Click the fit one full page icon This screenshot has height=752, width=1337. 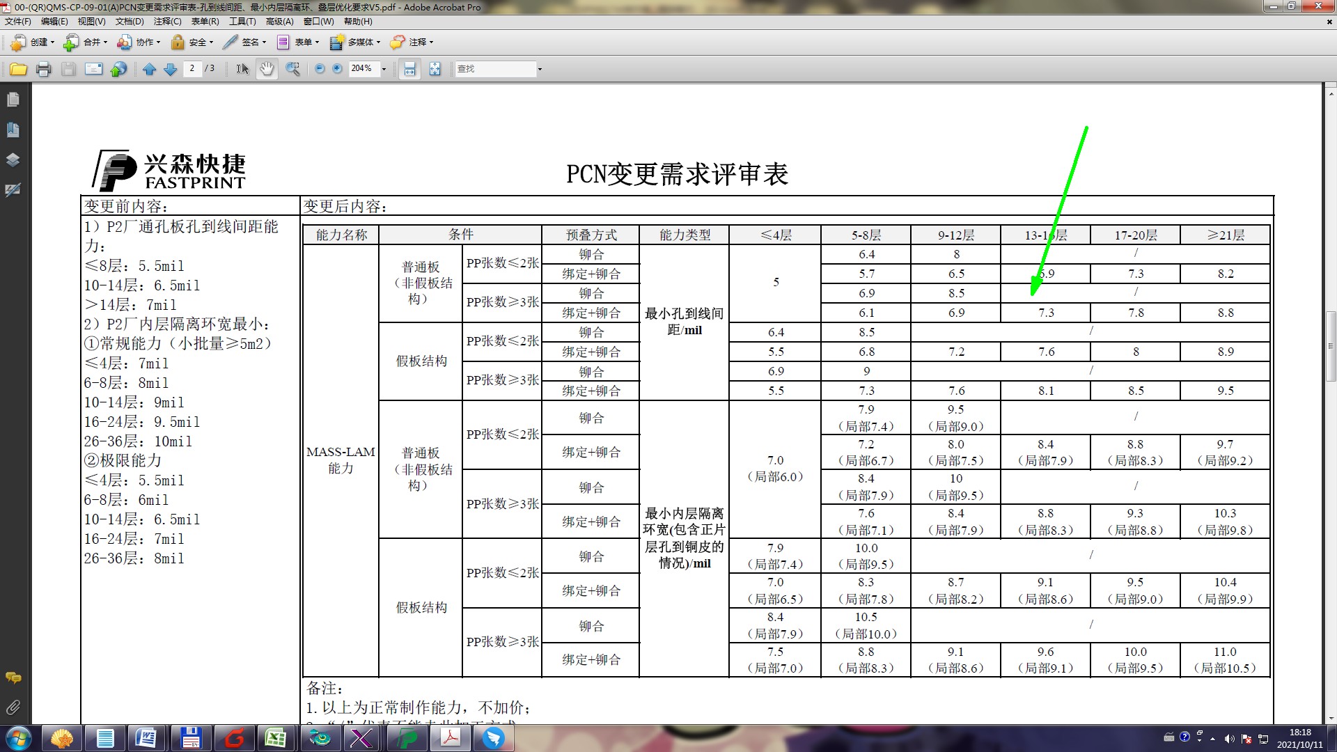point(435,69)
